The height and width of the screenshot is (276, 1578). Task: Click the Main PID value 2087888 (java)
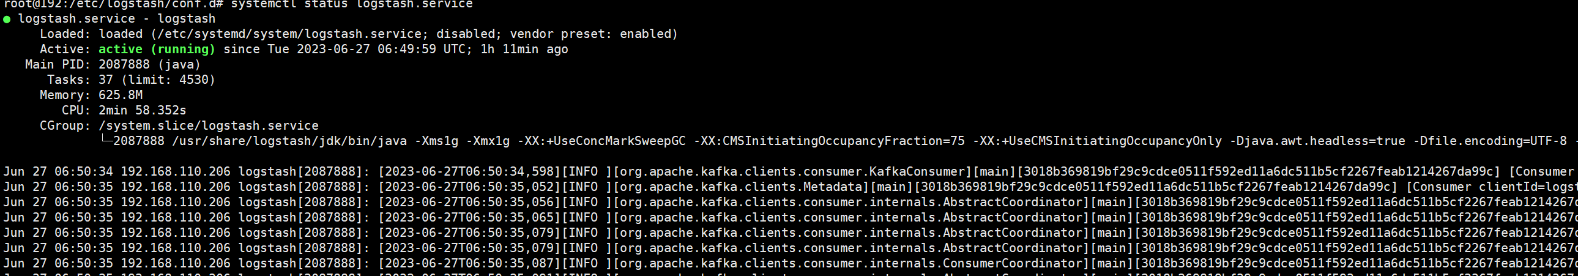click(x=149, y=64)
